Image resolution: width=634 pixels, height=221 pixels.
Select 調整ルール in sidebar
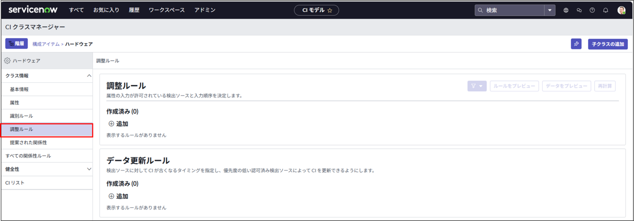[x=47, y=129]
